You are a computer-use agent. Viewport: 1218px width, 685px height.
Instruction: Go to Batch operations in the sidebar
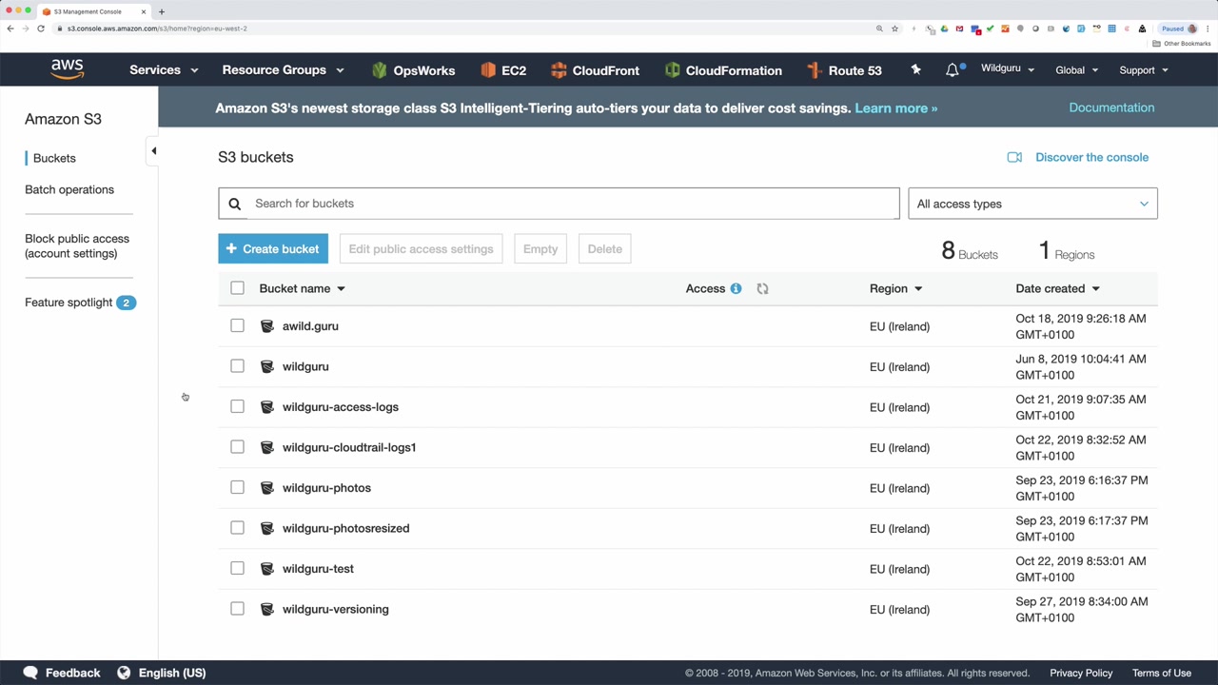pyautogui.click(x=69, y=189)
